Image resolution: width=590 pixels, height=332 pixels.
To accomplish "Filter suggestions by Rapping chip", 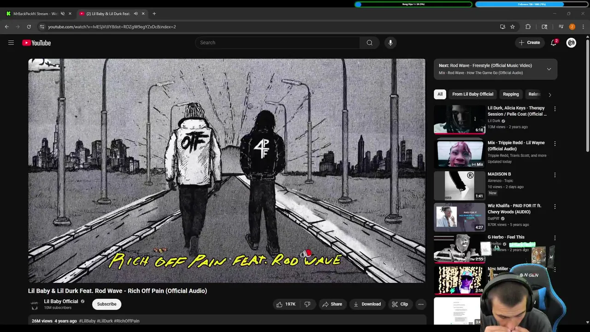I will click(x=511, y=94).
